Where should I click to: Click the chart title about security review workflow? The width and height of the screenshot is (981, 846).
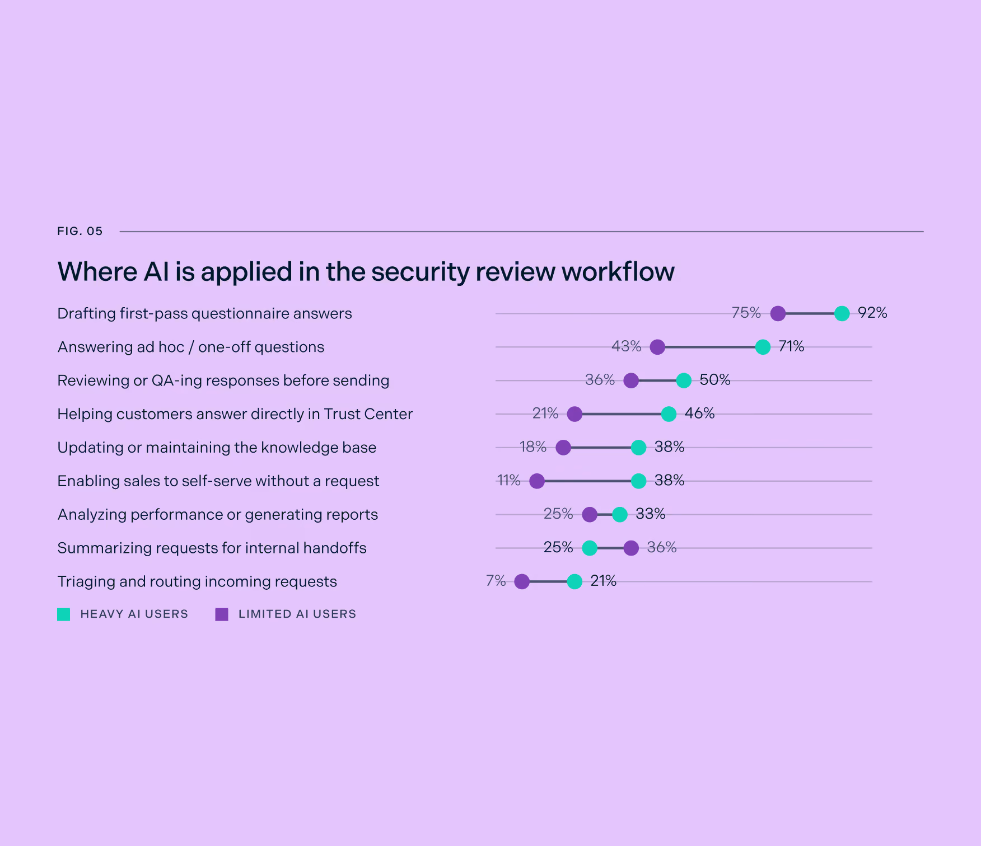click(366, 272)
